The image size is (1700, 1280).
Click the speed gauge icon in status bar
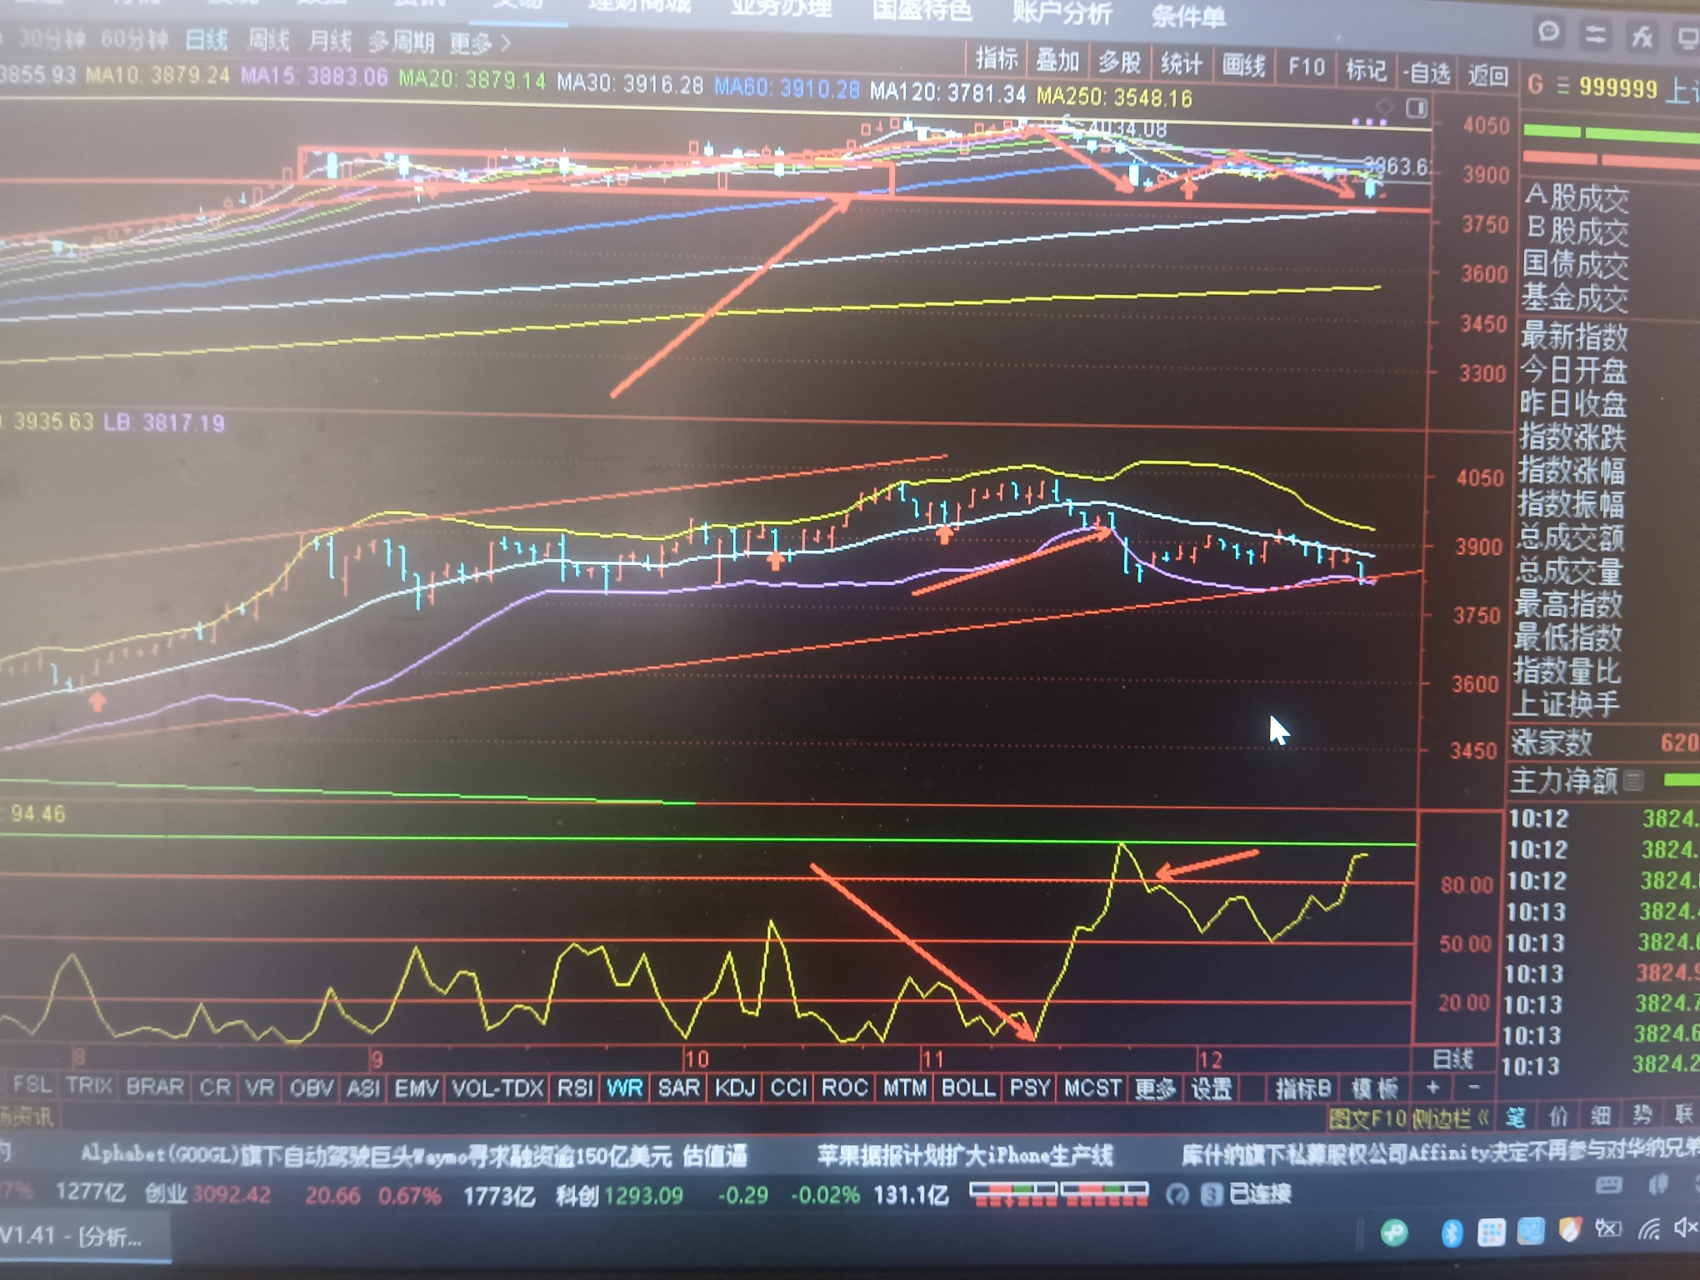point(1177,1195)
